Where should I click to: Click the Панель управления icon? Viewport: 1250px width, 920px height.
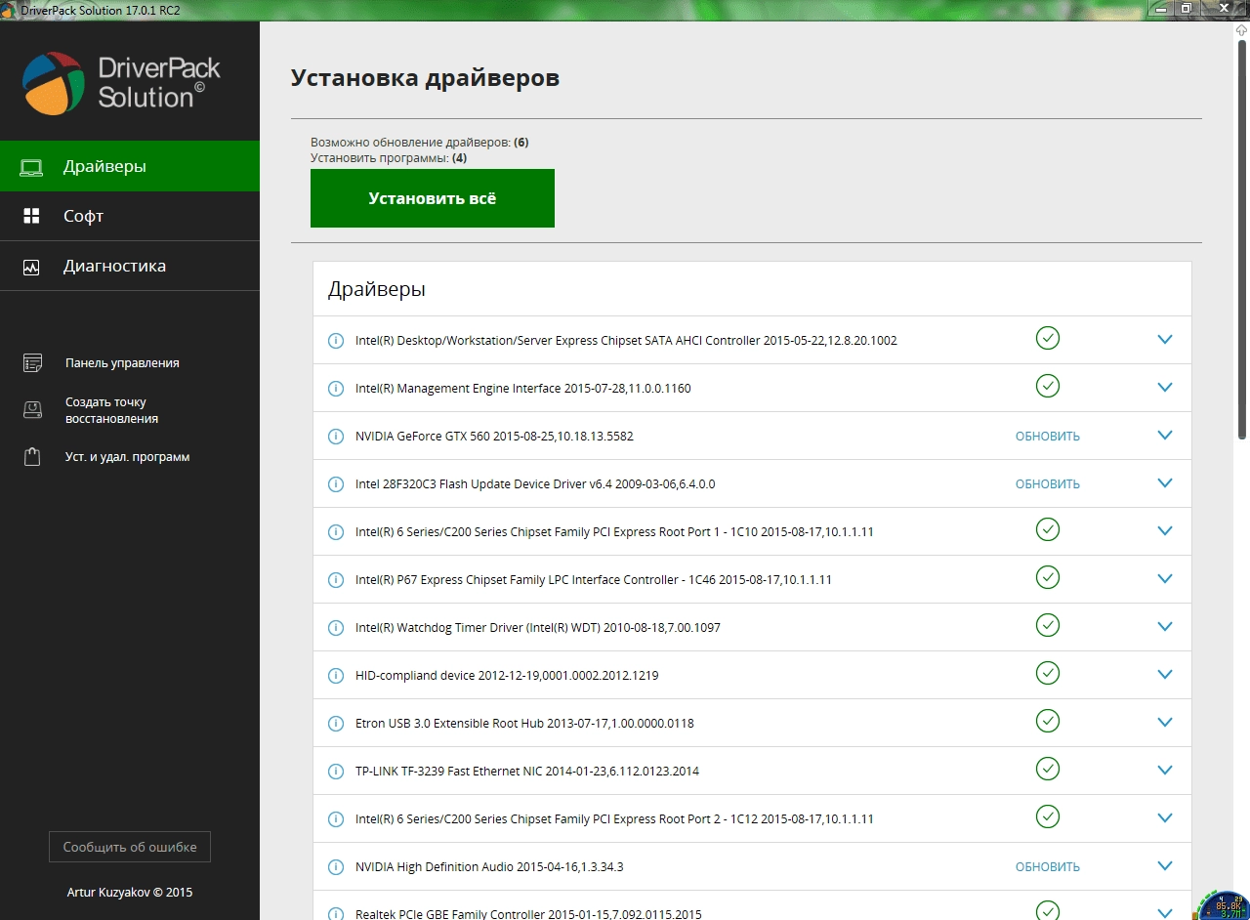pos(33,363)
